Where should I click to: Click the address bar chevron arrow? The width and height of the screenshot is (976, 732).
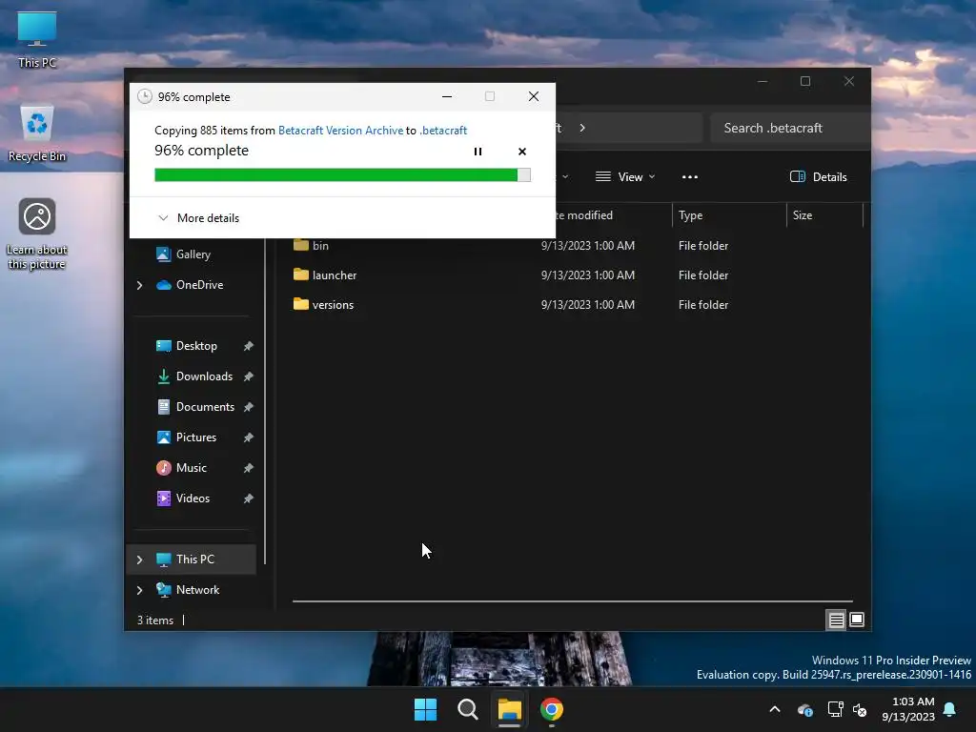582,128
